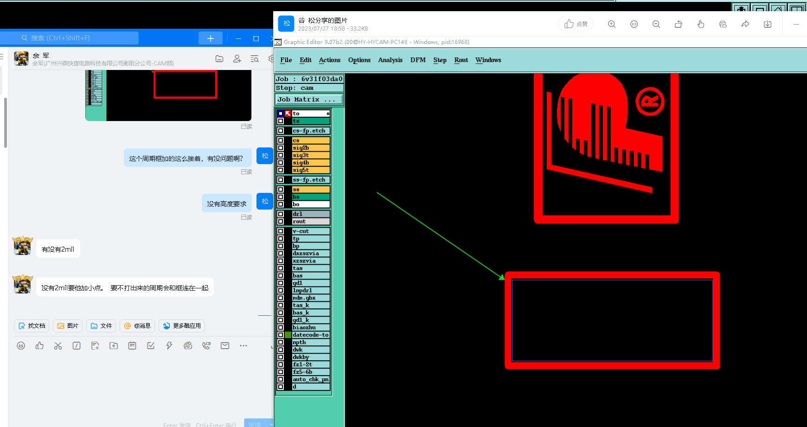807x427 pixels.
Task: Click the add-document icon in chat toolbar
Action: tap(95, 345)
